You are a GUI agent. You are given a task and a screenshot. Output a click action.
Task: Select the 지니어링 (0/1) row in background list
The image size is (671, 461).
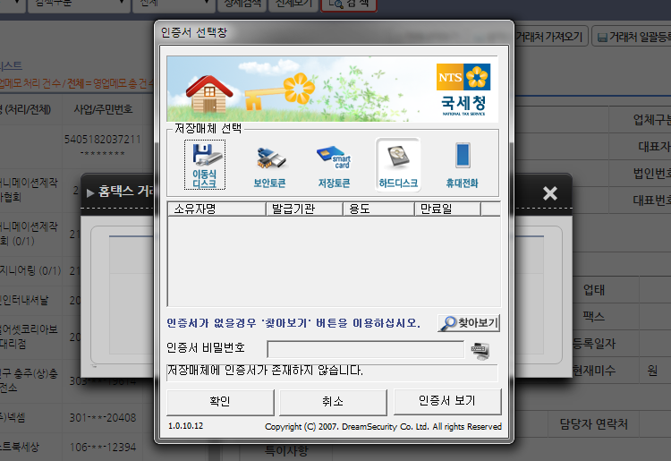tap(30, 271)
